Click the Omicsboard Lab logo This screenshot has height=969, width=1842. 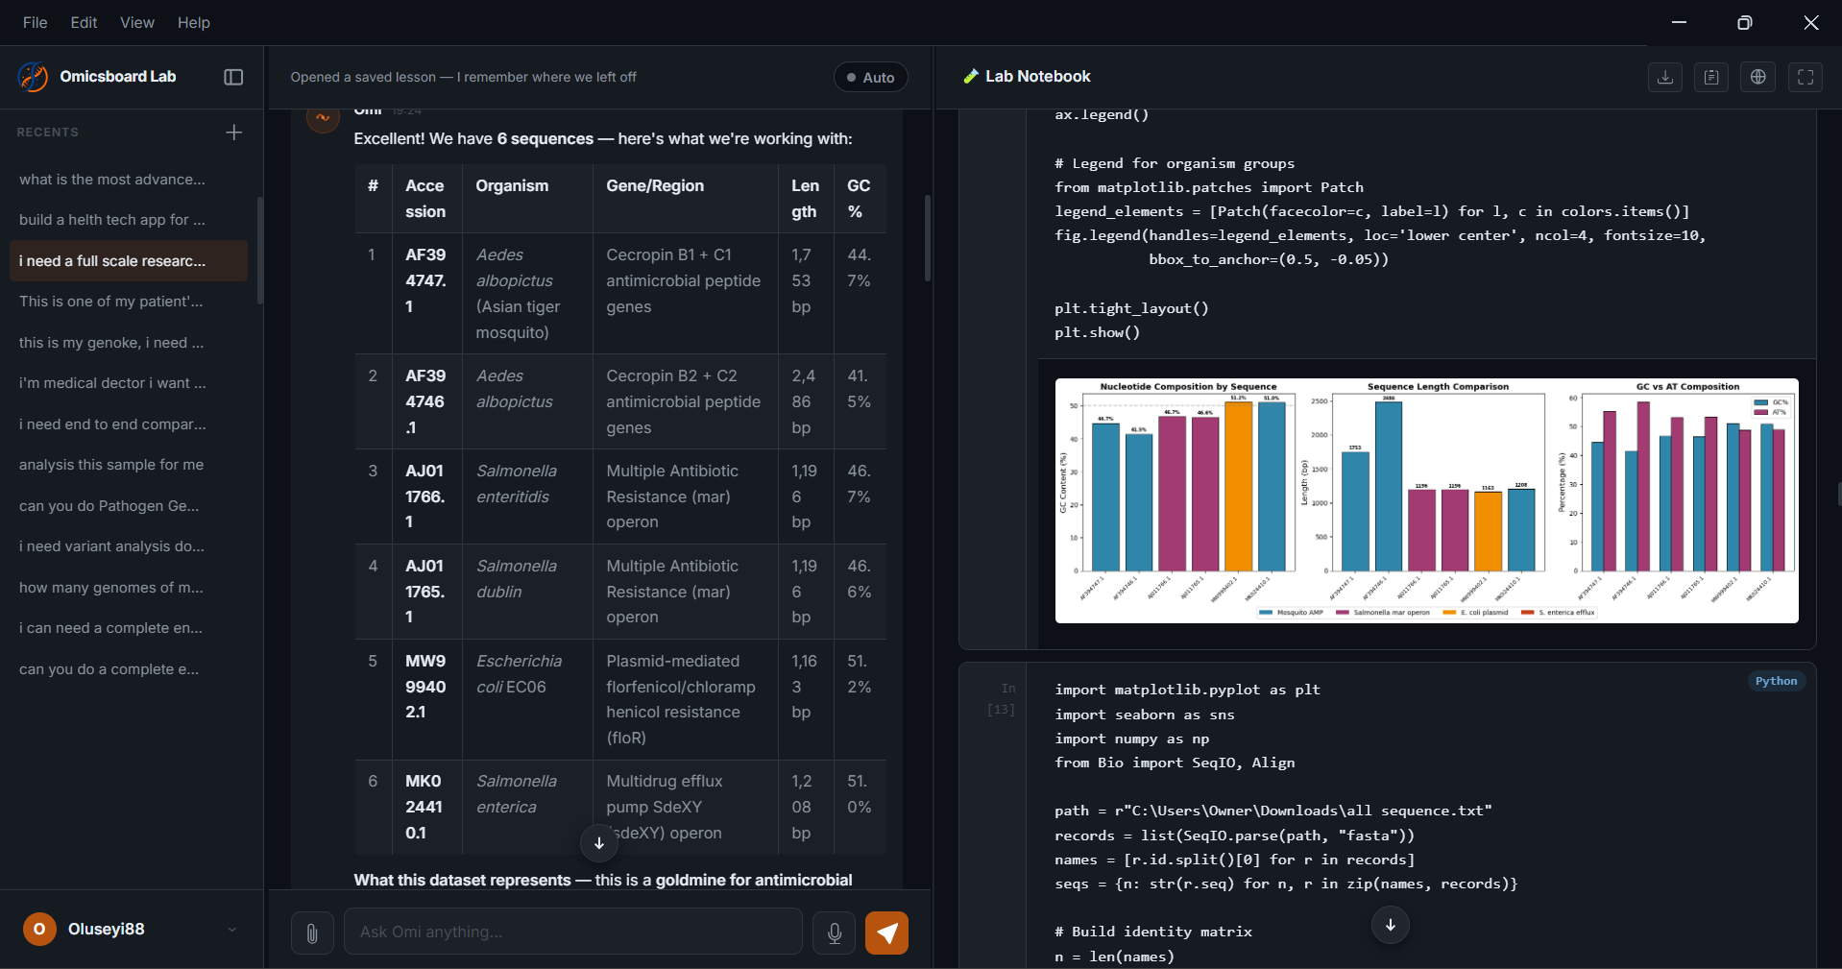pos(34,77)
